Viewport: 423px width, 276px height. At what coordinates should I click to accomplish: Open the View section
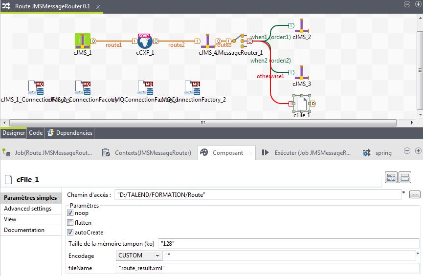pos(31,219)
